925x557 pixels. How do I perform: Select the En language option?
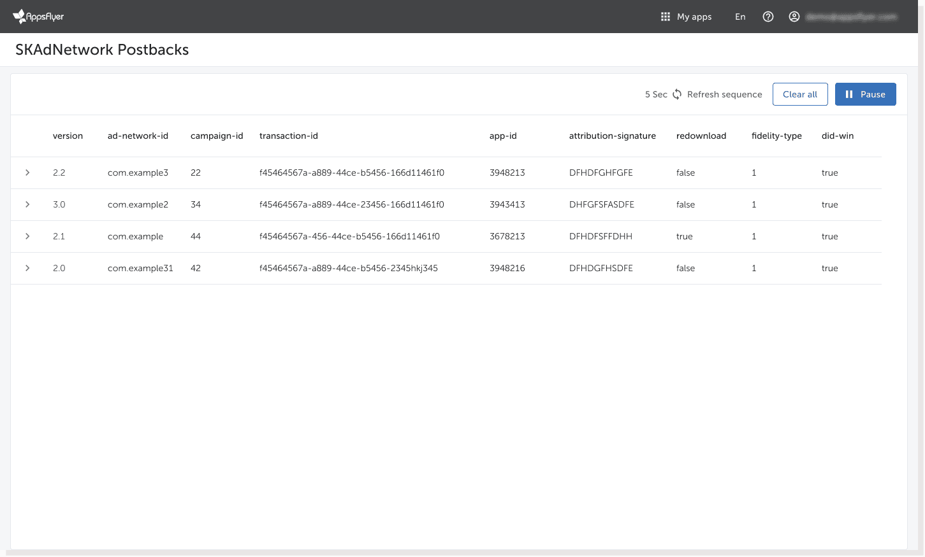click(739, 17)
